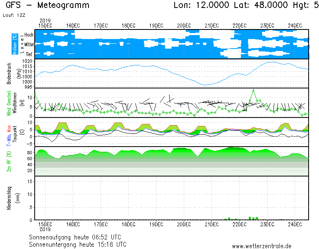Click the 1005 pressure axis value
This screenshot has height=249, width=319.
click(x=27, y=77)
